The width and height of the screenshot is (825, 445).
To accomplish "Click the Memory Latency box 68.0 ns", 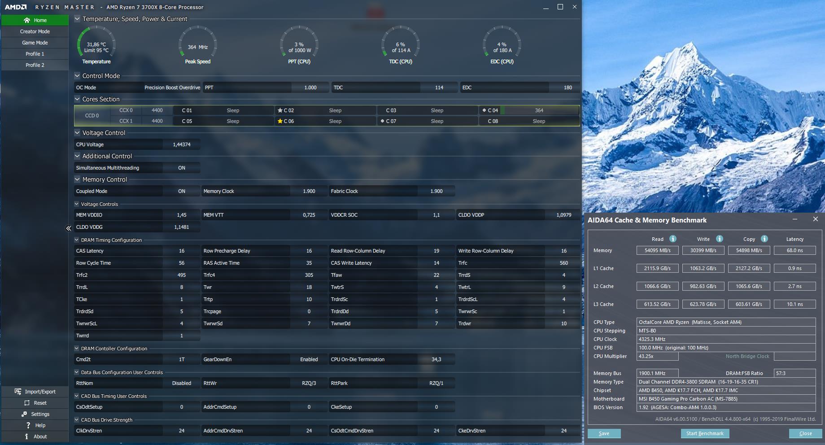I will [794, 250].
